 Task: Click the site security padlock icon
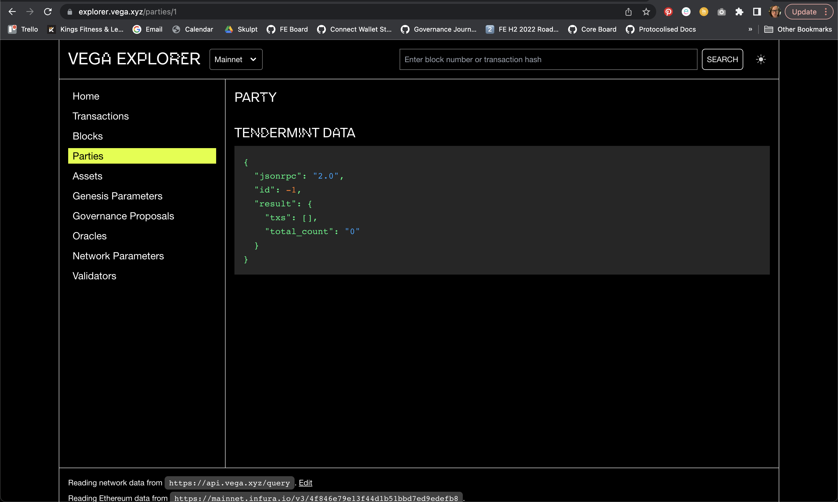coord(70,11)
